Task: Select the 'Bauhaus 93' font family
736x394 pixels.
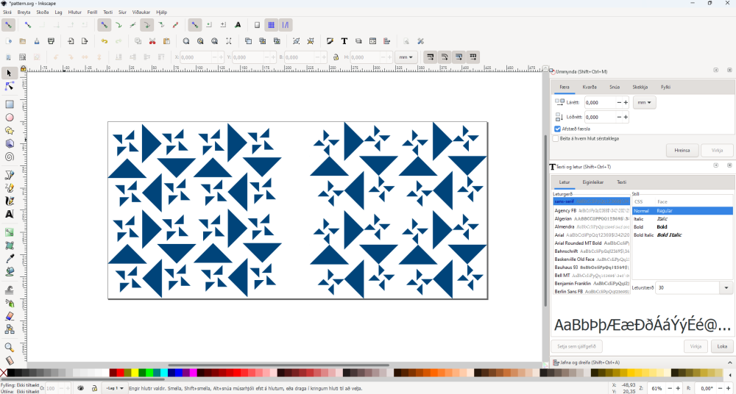Action: [x=591, y=268]
